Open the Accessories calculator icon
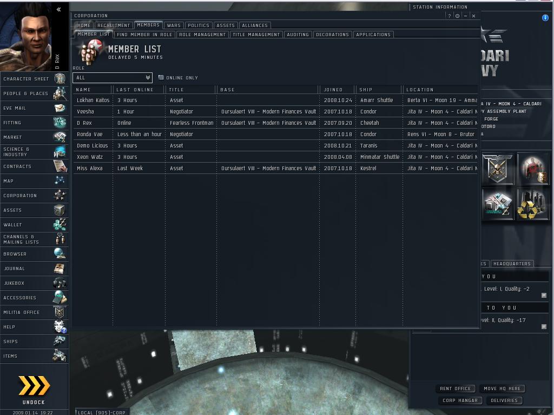The width and height of the screenshot is (554, 415). tap(60, 298)
